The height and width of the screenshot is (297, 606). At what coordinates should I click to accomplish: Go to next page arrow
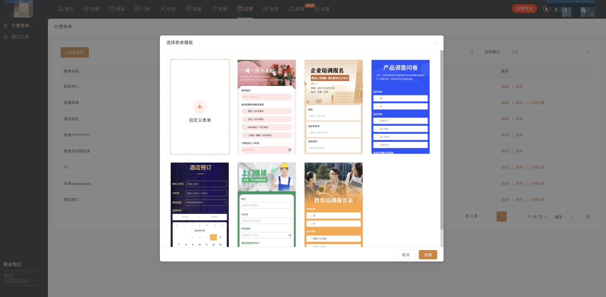515,216
